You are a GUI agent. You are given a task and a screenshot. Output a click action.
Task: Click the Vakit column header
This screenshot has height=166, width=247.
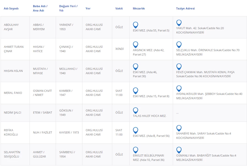coord(119,8)
